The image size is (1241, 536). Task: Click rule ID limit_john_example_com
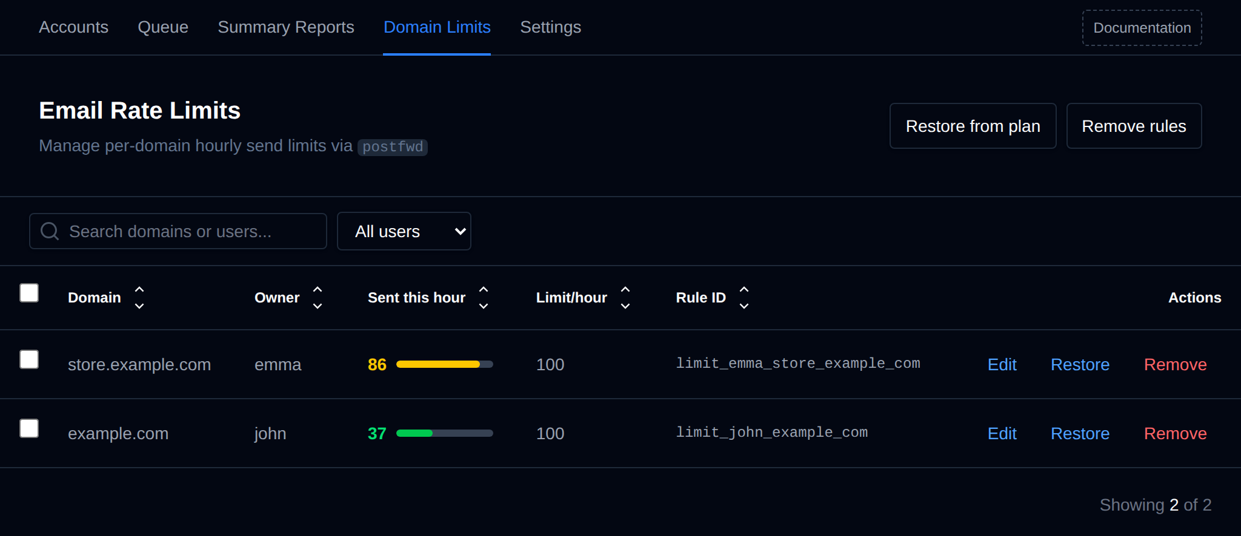pyautogui.click(x=772, y=432)
